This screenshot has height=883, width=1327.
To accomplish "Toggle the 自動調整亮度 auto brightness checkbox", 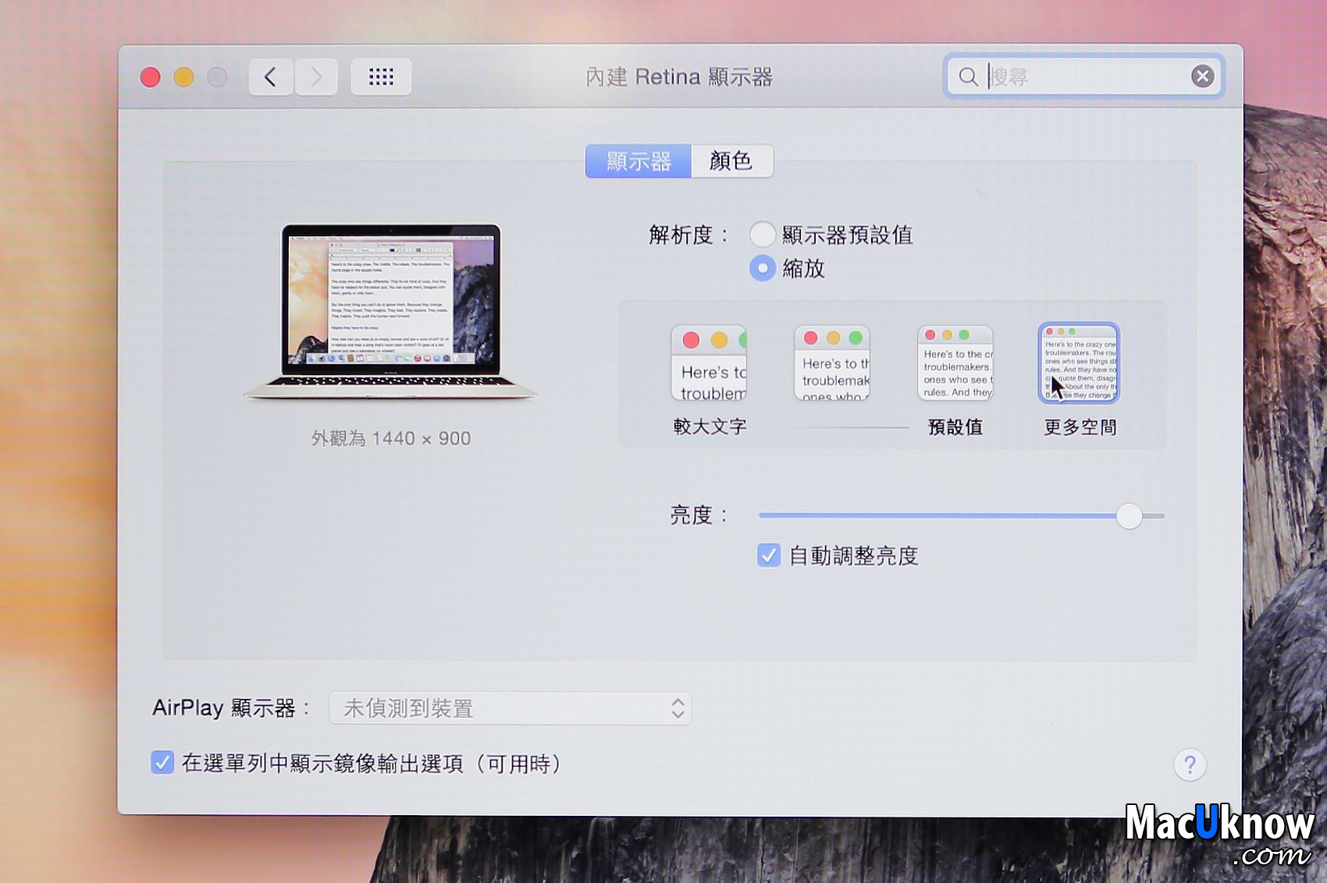I will (x=769, y=555).
